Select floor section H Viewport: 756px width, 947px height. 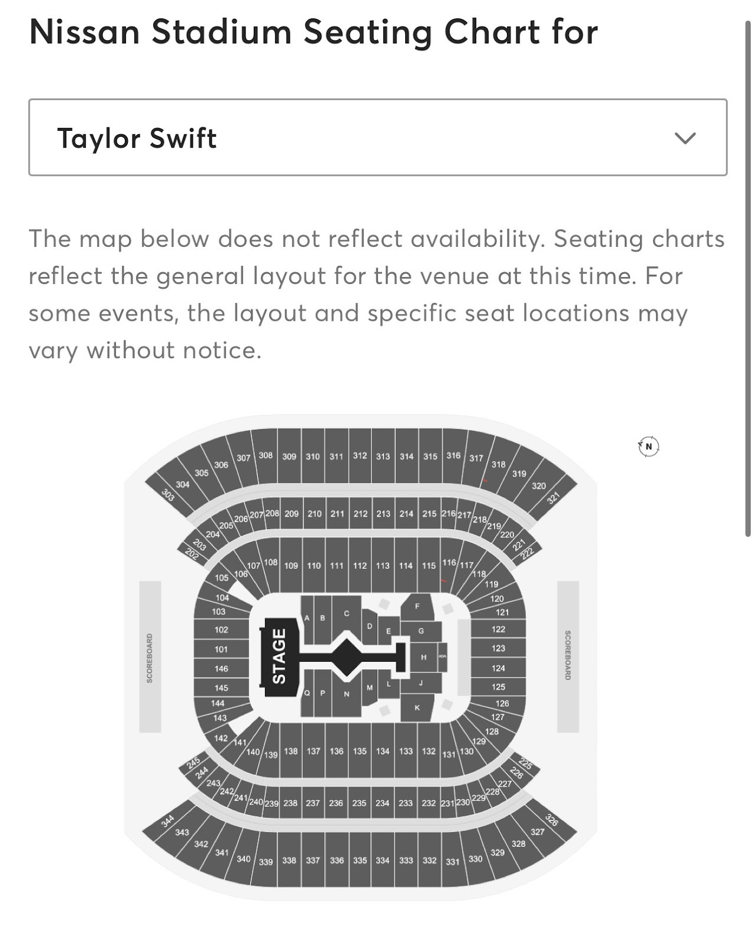424,657
